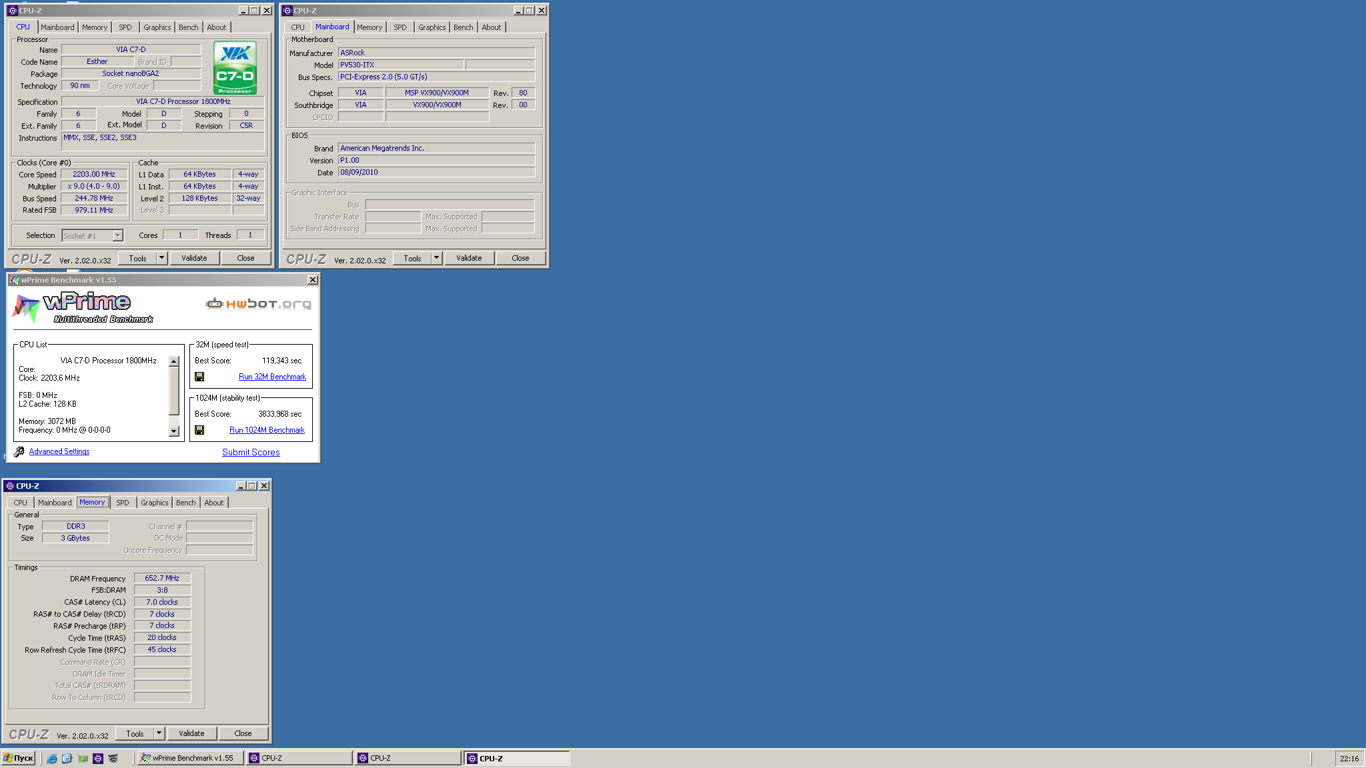Open the SPD tab in the top-left CPU-Z window
1366x768 pixels.
click(x=125, y=27)
